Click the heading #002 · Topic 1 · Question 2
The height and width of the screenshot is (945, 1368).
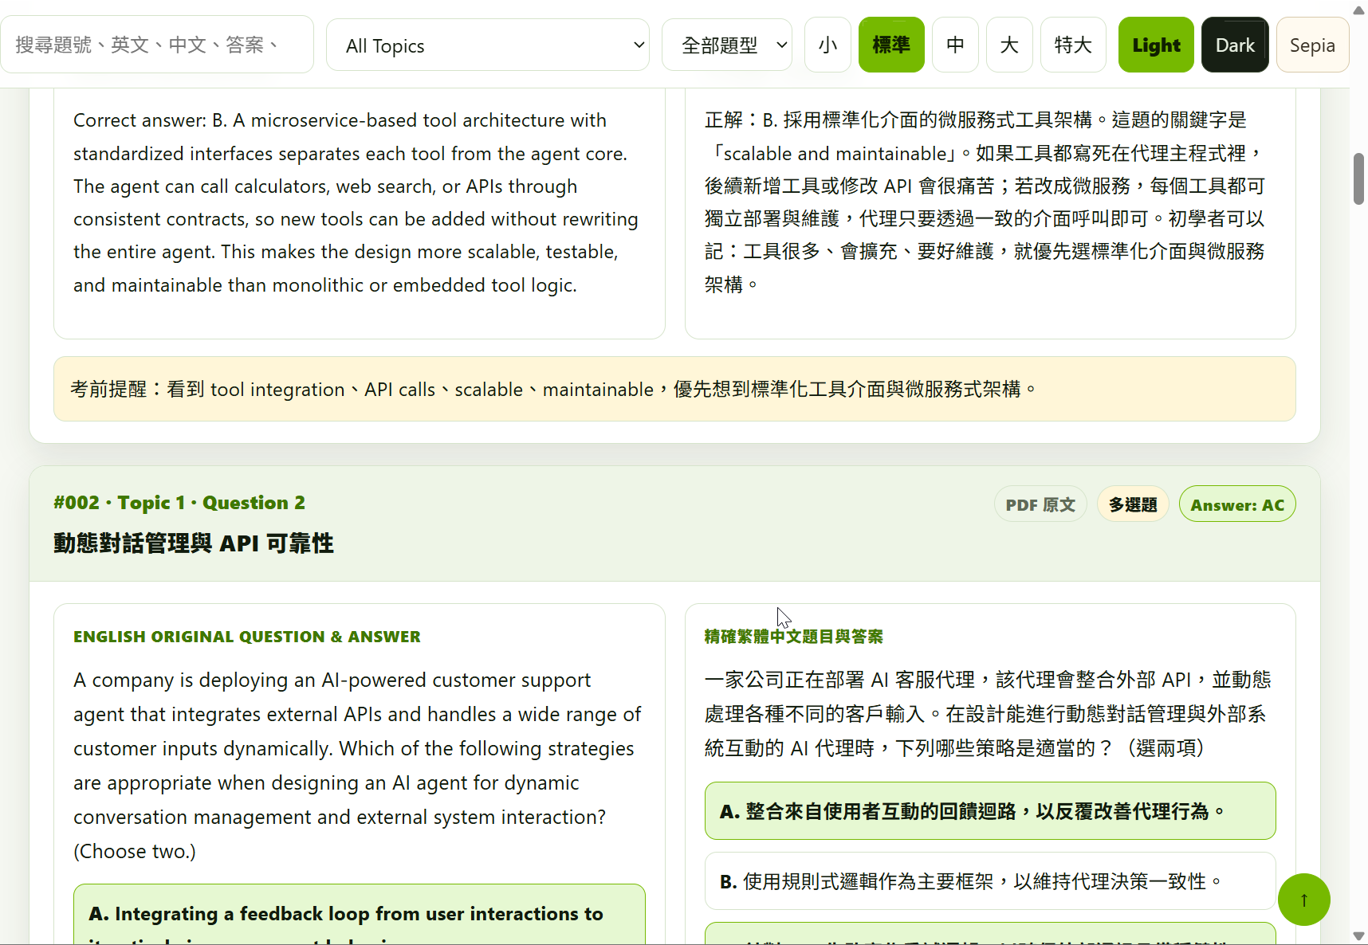click(x=179, y=503)
